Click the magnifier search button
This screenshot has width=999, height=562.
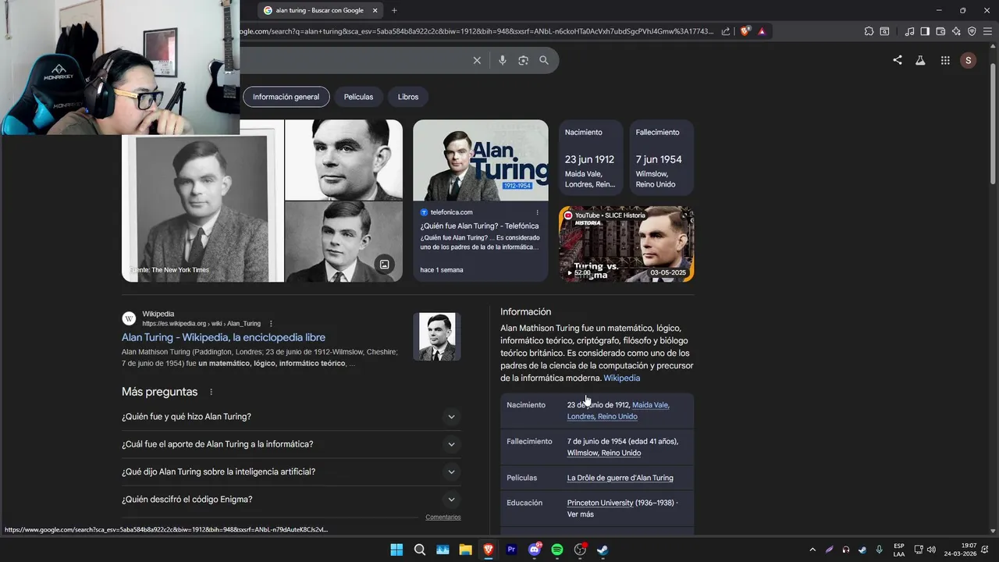pos(544,60)
